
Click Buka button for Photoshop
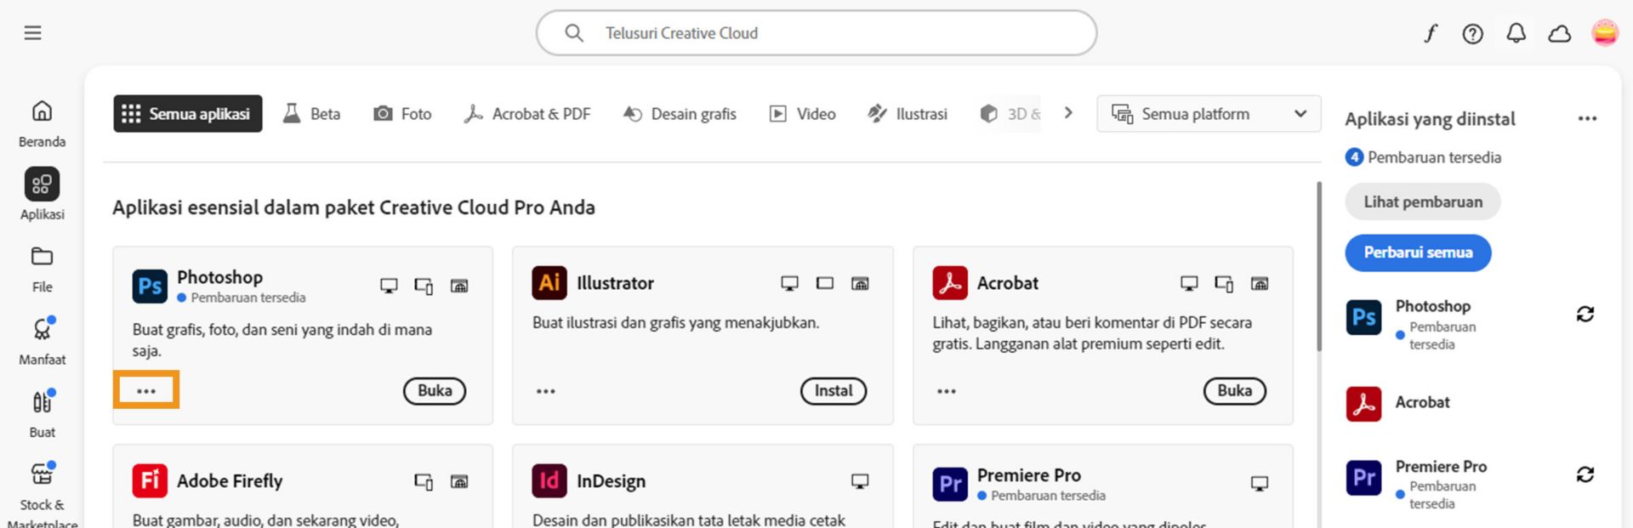tap(435, 391)
